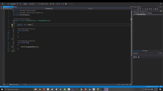
Task: Expand the Assembly-CSharp project node
Action: tap(134, 15)
